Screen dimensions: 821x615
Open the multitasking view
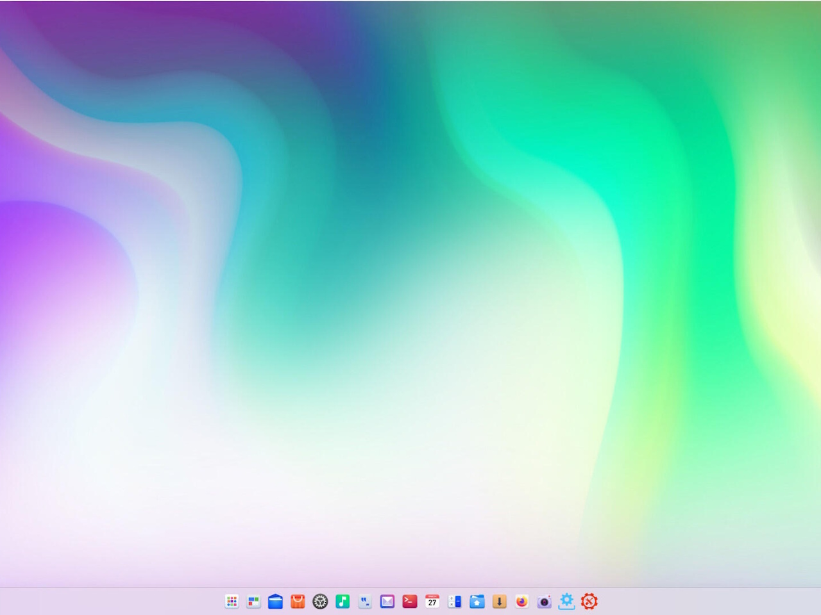tap(253, 602)
